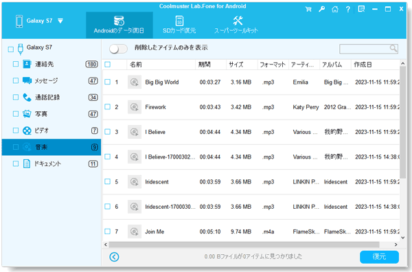Sort by サイズ column header
This screenshot has height=272, width=412.
242,65
